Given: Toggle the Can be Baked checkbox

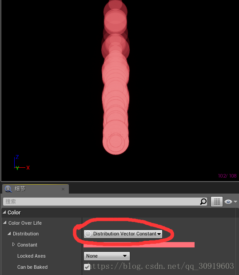Looking at the screenshot, I should click(x=87, y=267).
